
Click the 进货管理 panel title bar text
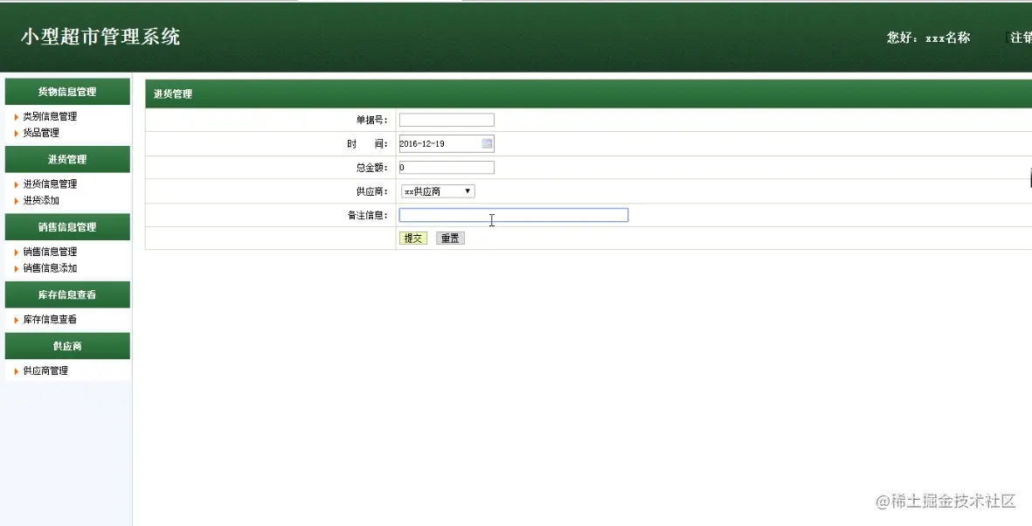coord(173,94)
